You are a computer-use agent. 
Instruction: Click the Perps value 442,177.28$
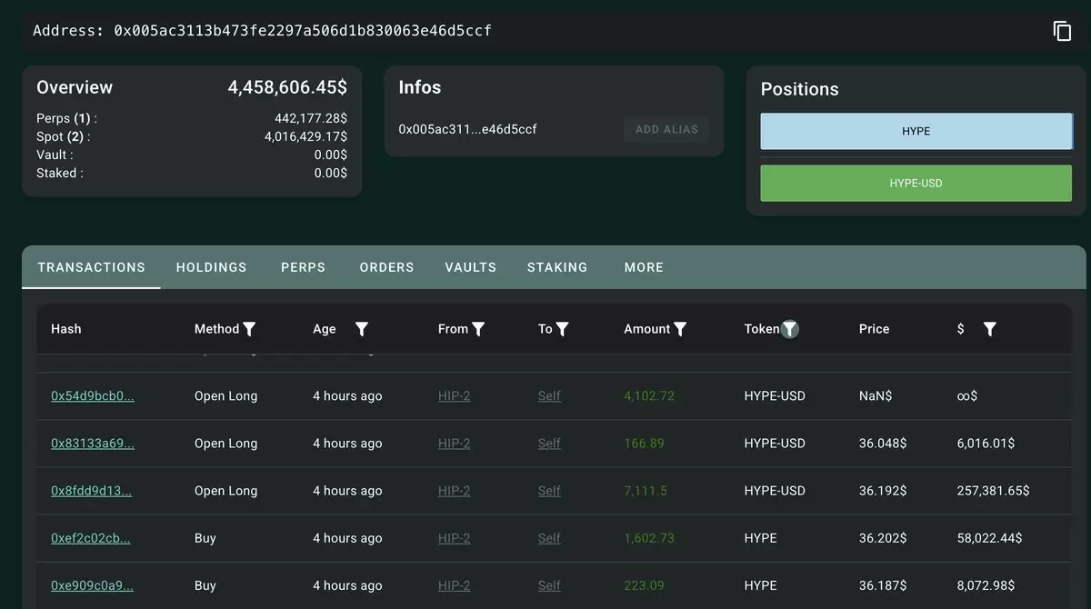(311, 118)
